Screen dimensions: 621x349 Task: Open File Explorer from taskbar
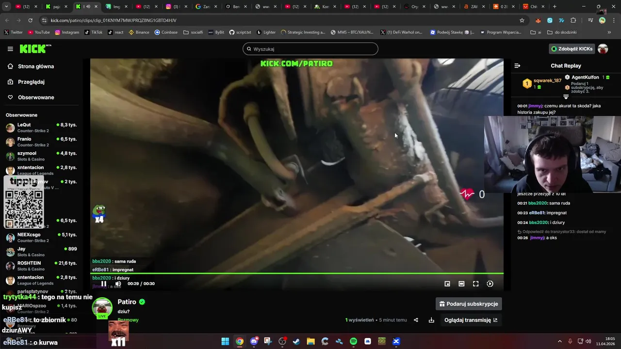pyautogui.click(x=310, y=341)
